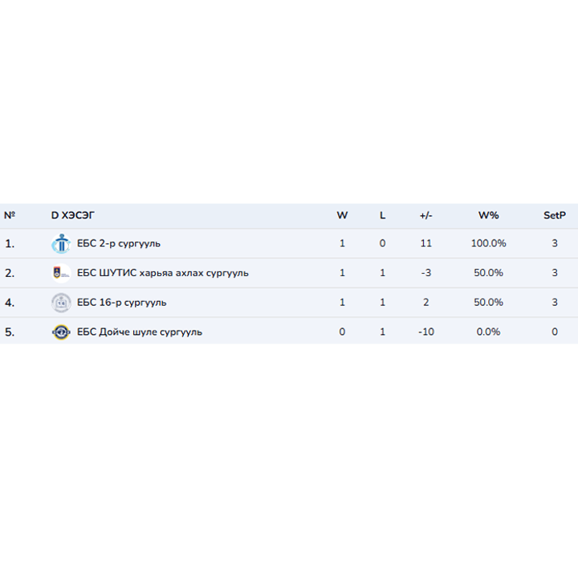Click the SetP column header
Screen dimensions: 578x578
(x=554, y=215)
